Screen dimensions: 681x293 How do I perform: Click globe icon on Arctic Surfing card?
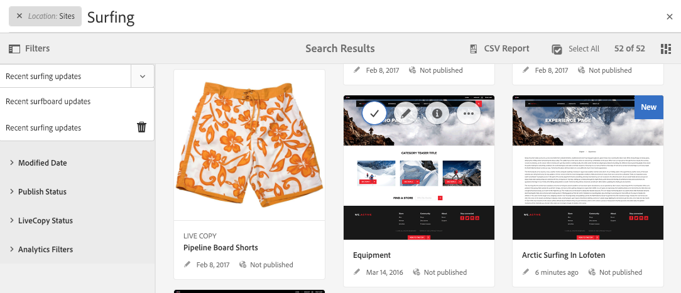tap(592, 272)
